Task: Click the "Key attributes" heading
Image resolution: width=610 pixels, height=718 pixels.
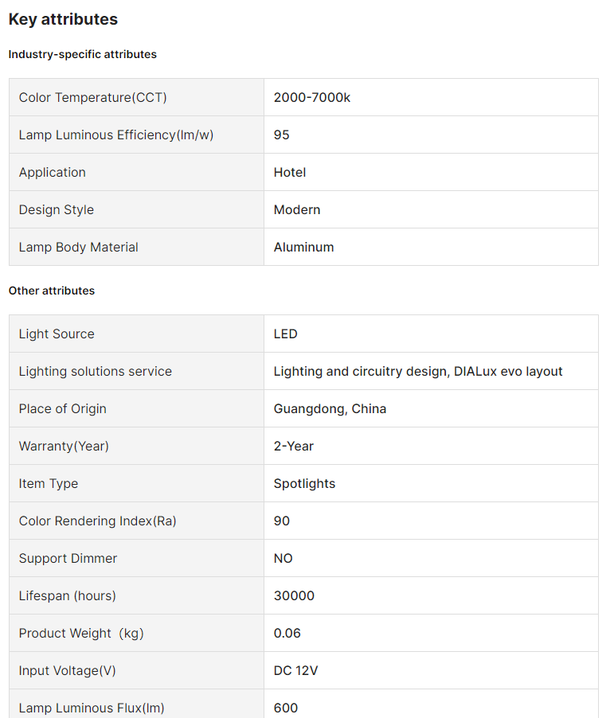Action: tap(63, 19)
